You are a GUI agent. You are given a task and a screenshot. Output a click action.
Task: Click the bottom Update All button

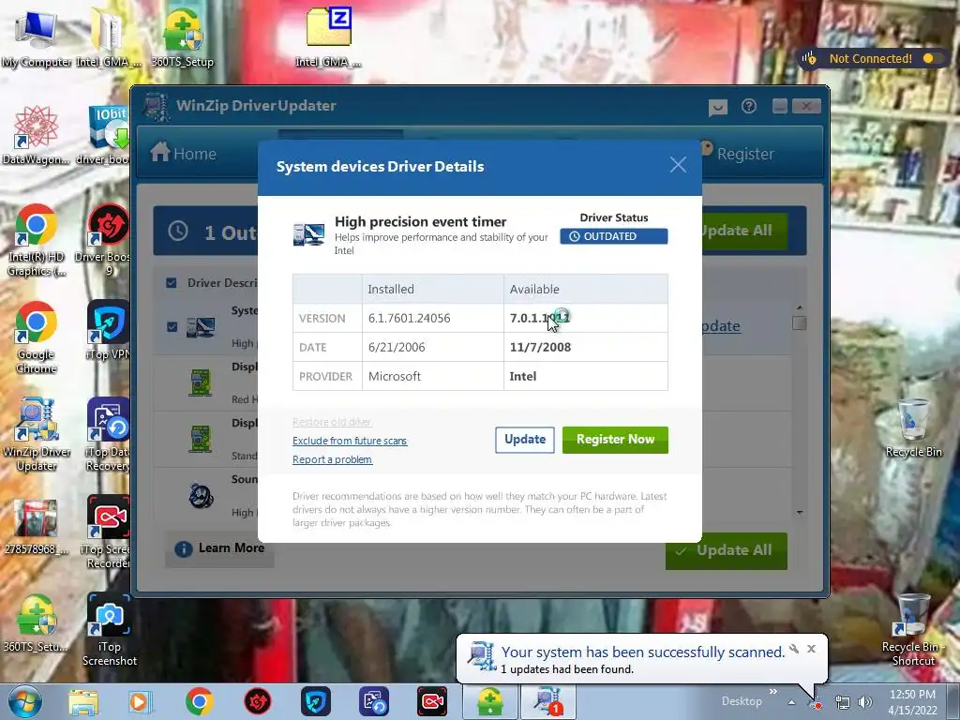pos(727,550)
